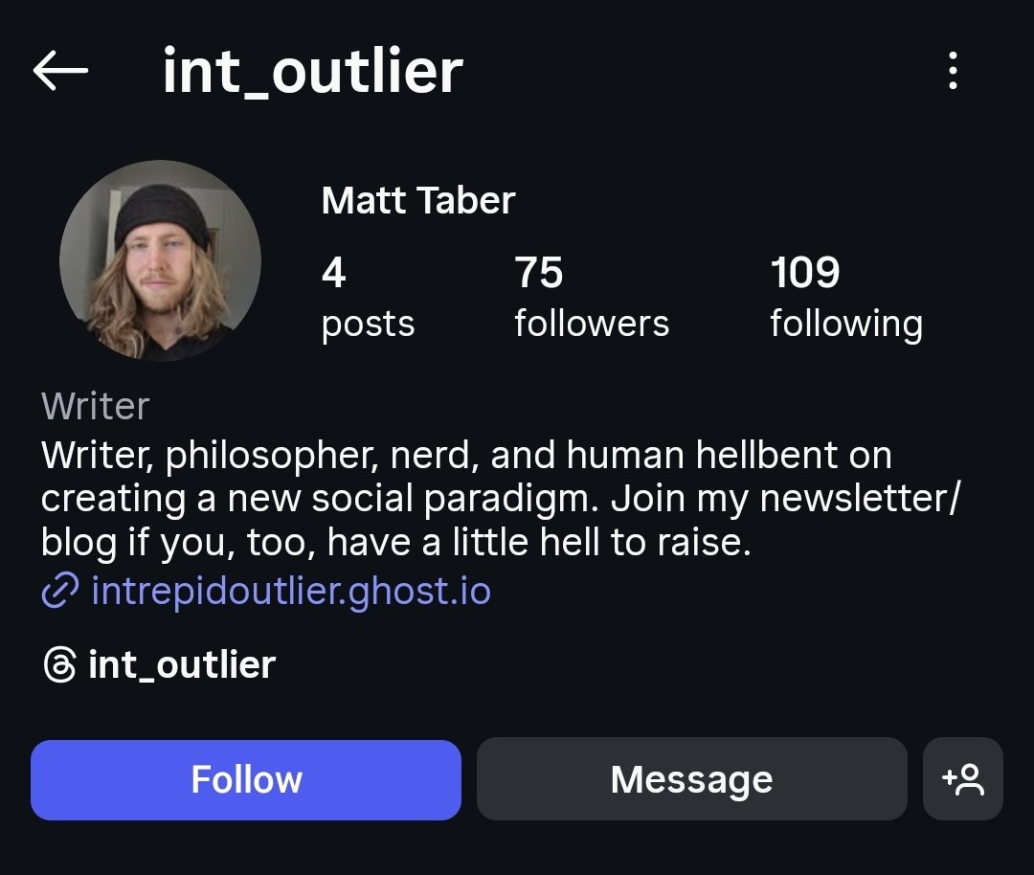This screenshot has height=875, width=1034.
Task: Tap the int_outlier username header
Action: pyautogui.click(x=312, y=71)
